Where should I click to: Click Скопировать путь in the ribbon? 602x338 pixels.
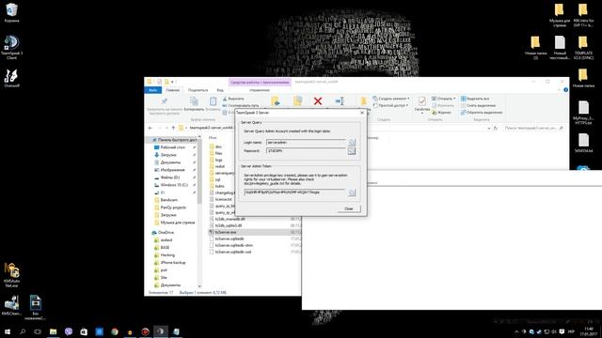coord(241,105)
